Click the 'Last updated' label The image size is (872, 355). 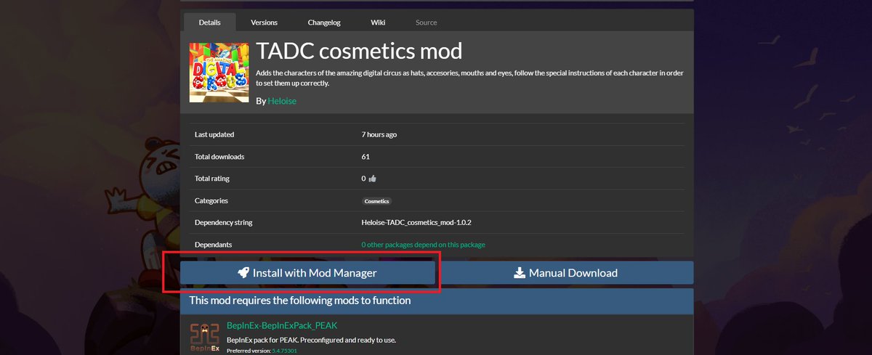tap(214, 134)
